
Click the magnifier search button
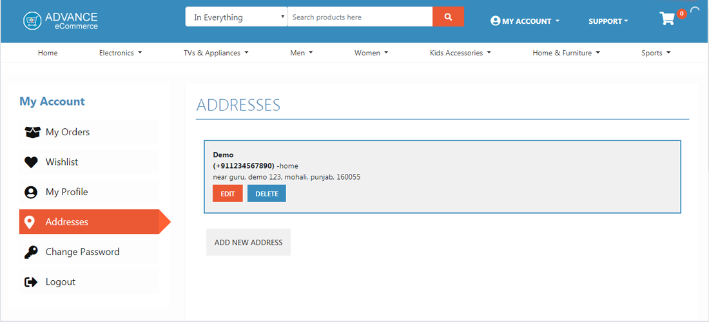point(448,17)
